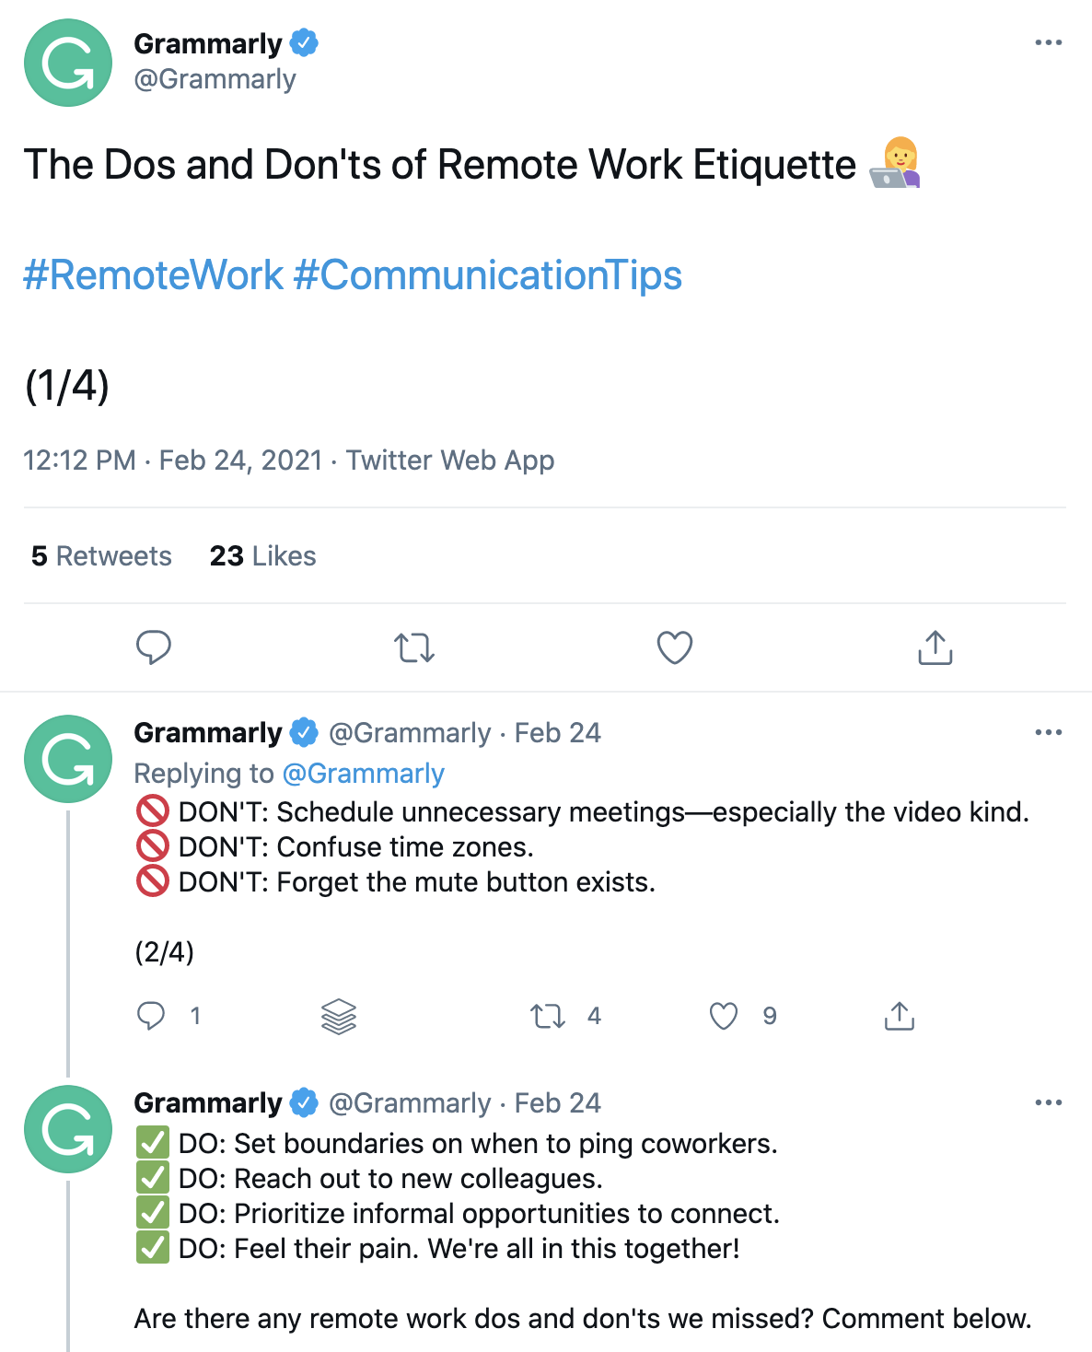Retweet the DON'T list tweet
1092x1352 pixels.
tap(548, 1016)
